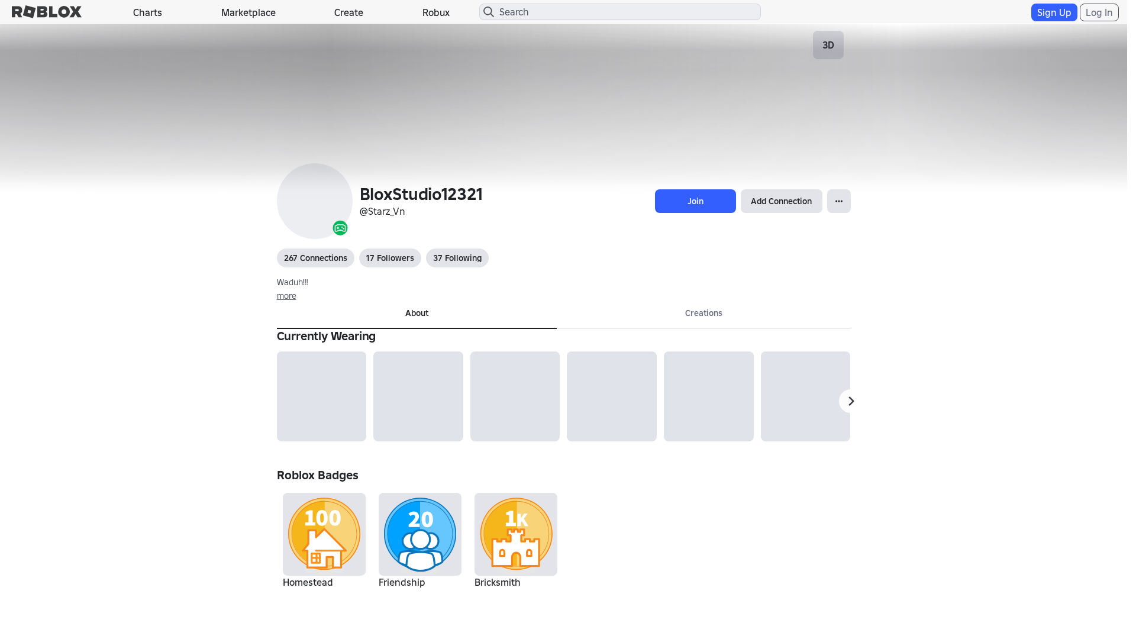Open the fifth Currently Wearing item

point(709,396)
